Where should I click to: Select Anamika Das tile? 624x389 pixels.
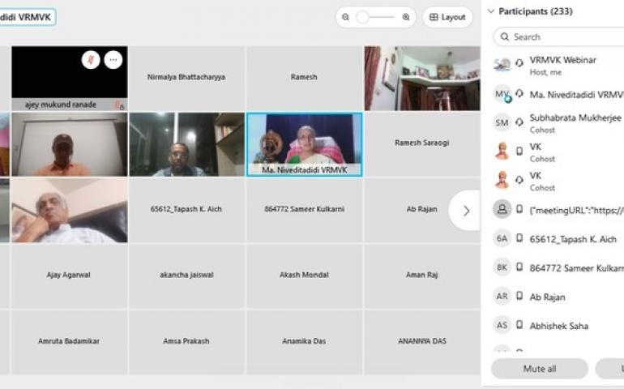coord(304,343)
